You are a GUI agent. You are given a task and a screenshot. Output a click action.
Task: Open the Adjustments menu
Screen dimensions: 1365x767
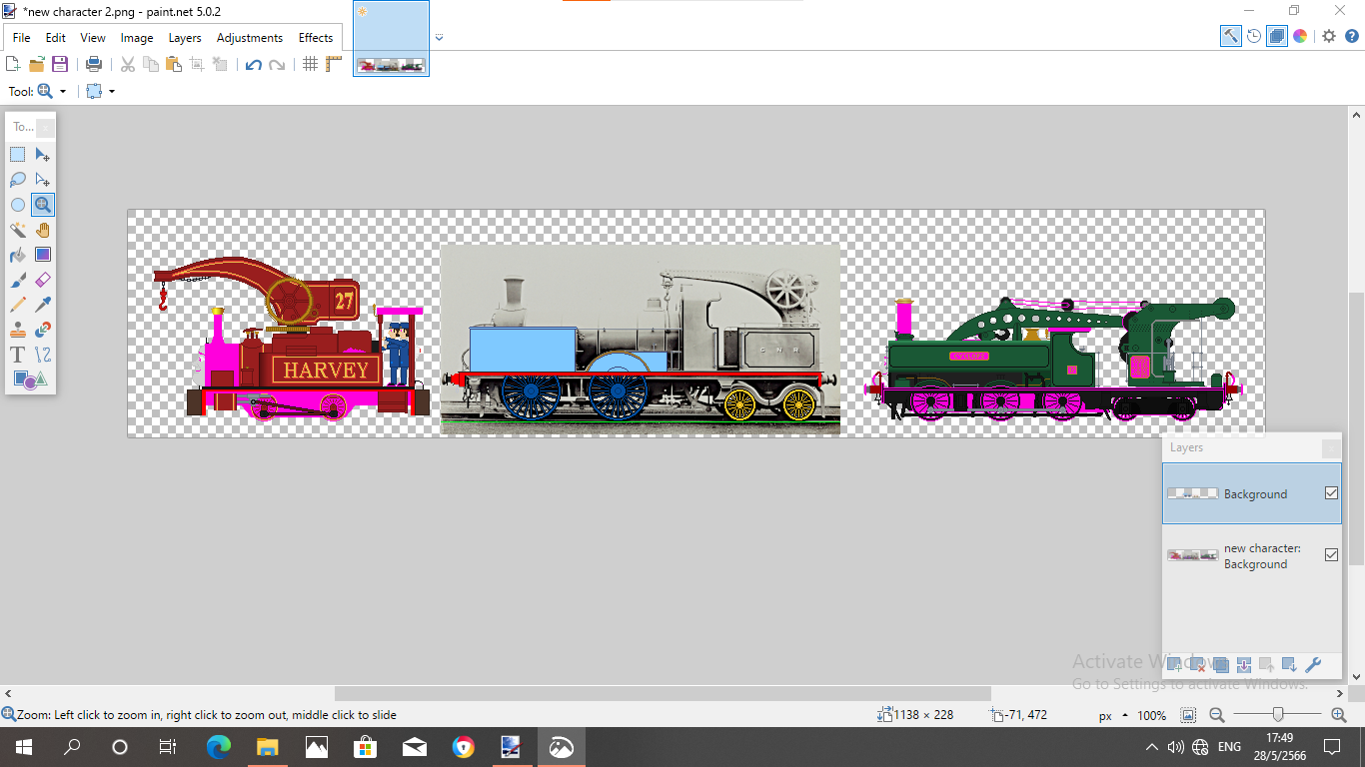250,38
